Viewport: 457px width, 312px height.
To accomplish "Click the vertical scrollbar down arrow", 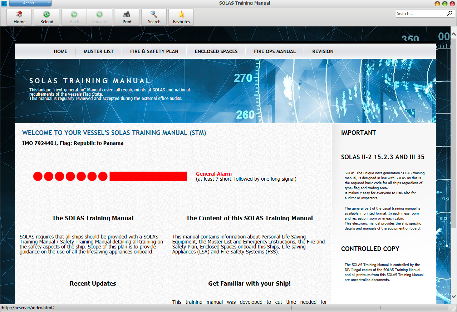I will 453,296.
